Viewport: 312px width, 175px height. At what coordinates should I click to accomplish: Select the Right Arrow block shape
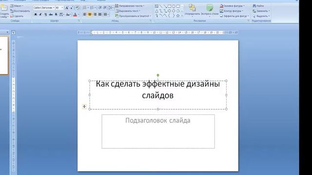point(169,11)
